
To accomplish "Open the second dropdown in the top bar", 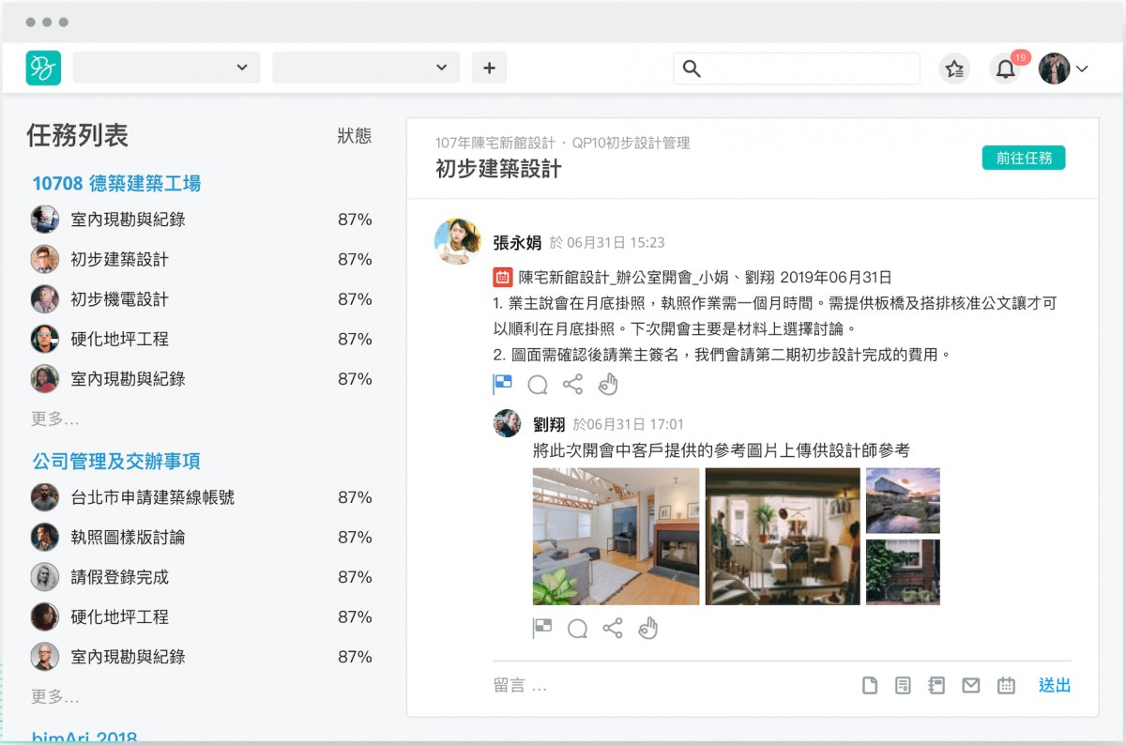I will click(366, 68).
